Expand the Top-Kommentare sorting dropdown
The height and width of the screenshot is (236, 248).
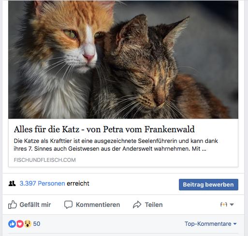[211, 224]
